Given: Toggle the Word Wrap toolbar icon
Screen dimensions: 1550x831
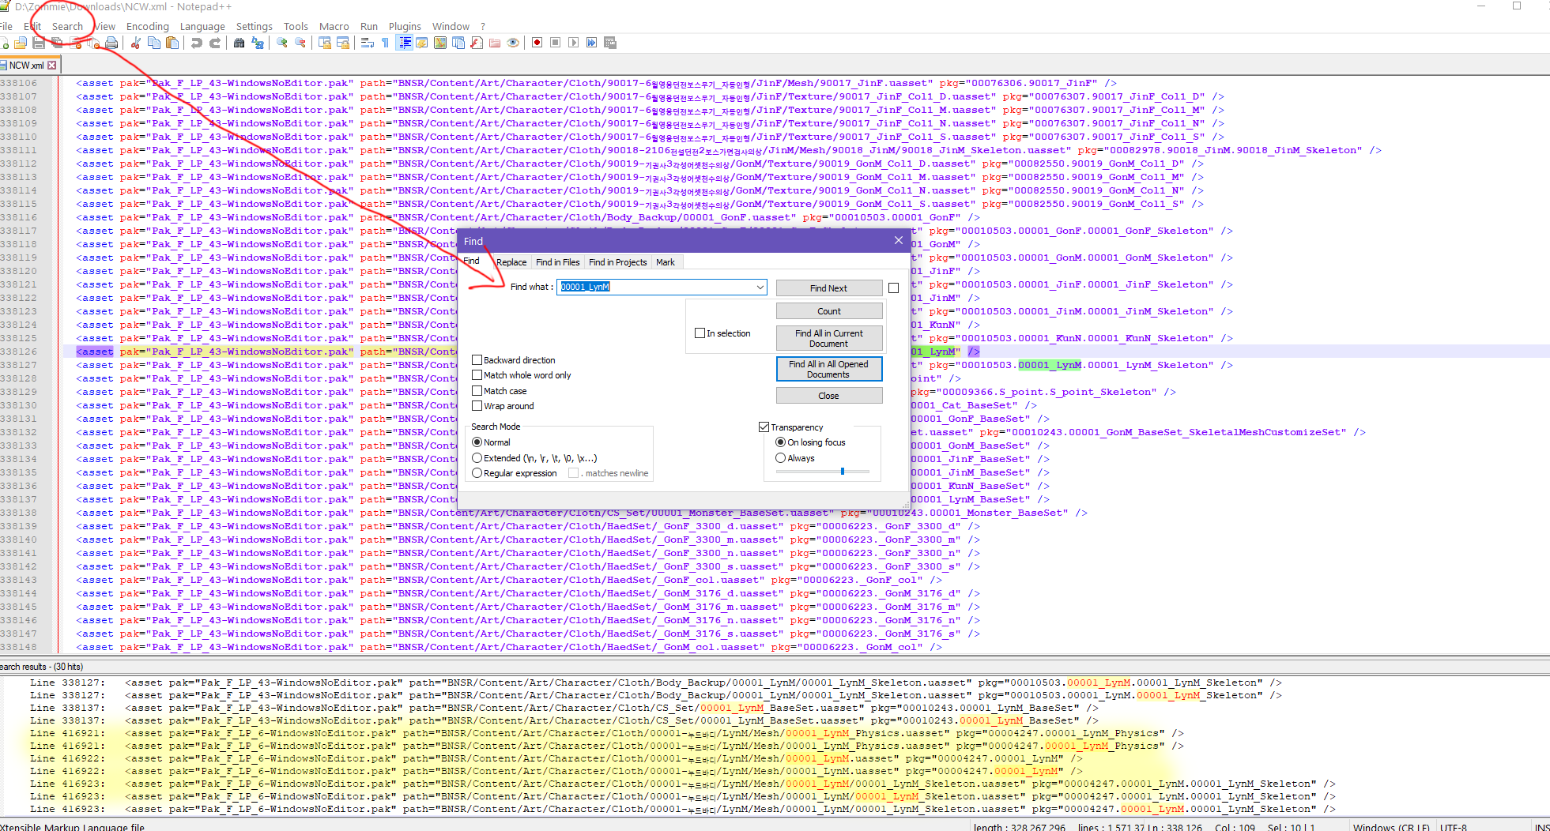Looking at the screenshot, I should click(368, 43).
